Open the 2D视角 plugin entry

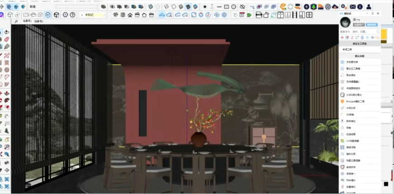pyautogui.click(x=351, y=114)
